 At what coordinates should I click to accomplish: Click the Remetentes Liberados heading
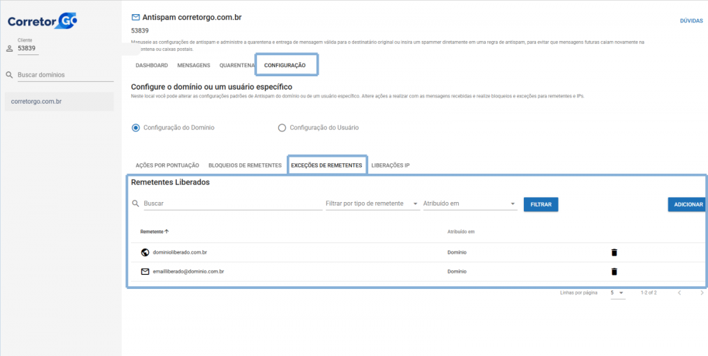(x=170, y=182)
